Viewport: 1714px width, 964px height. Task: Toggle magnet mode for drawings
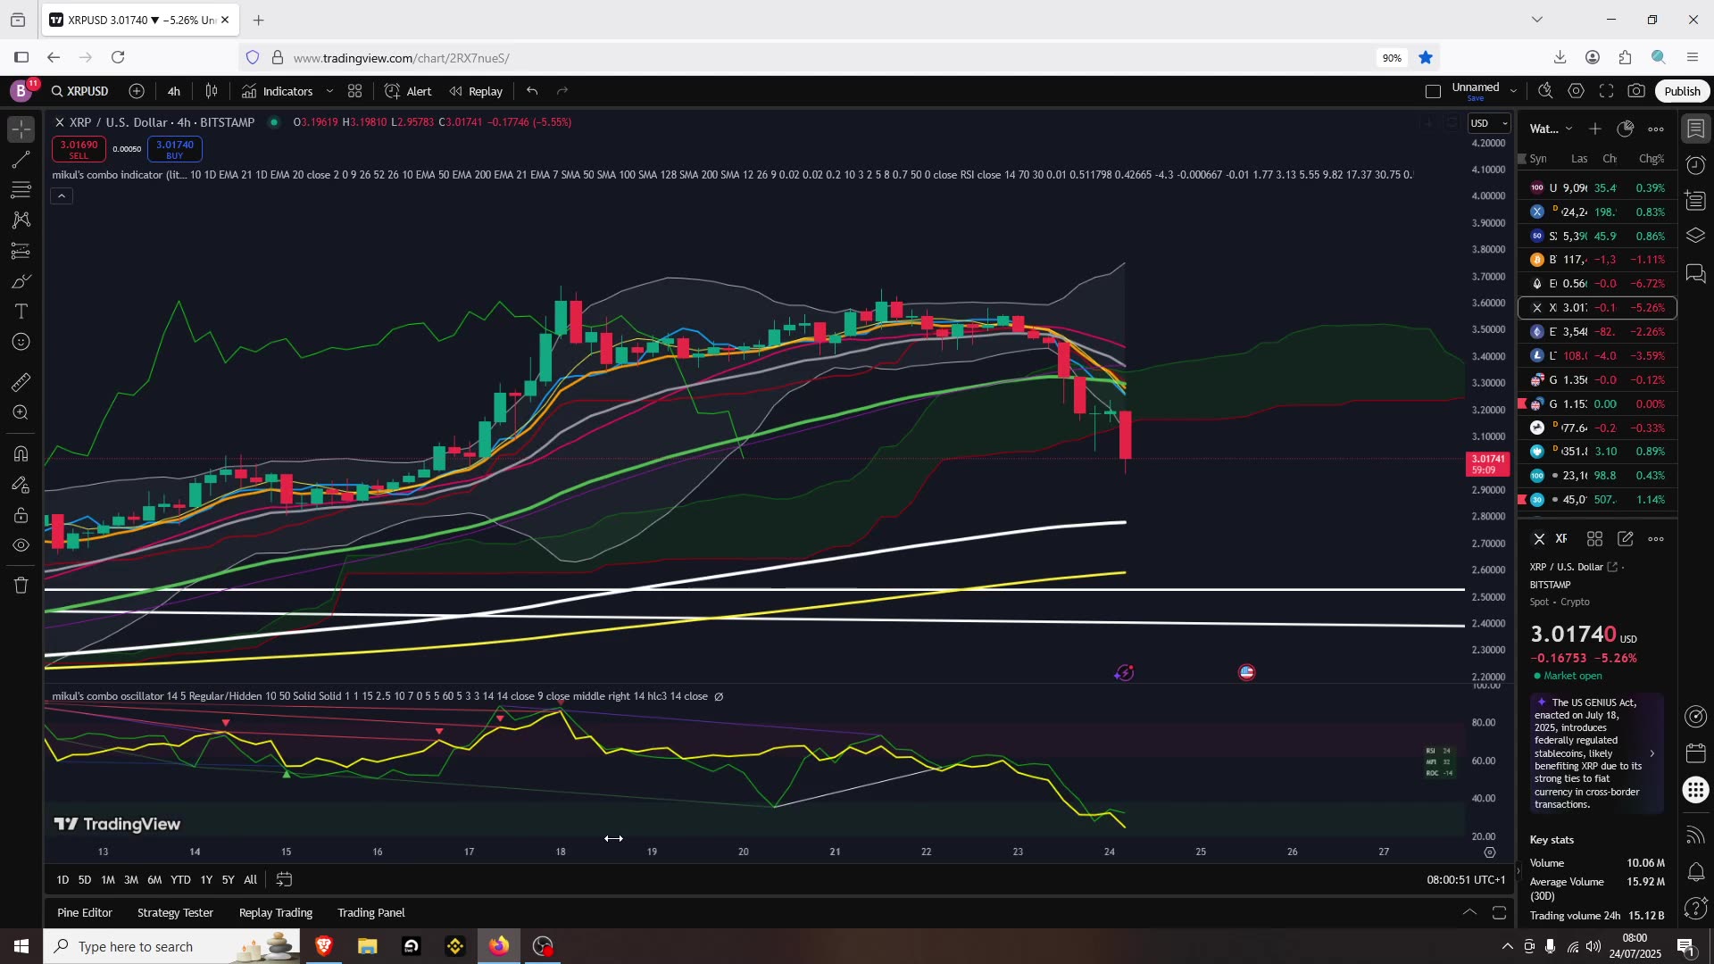pos(21,453)
